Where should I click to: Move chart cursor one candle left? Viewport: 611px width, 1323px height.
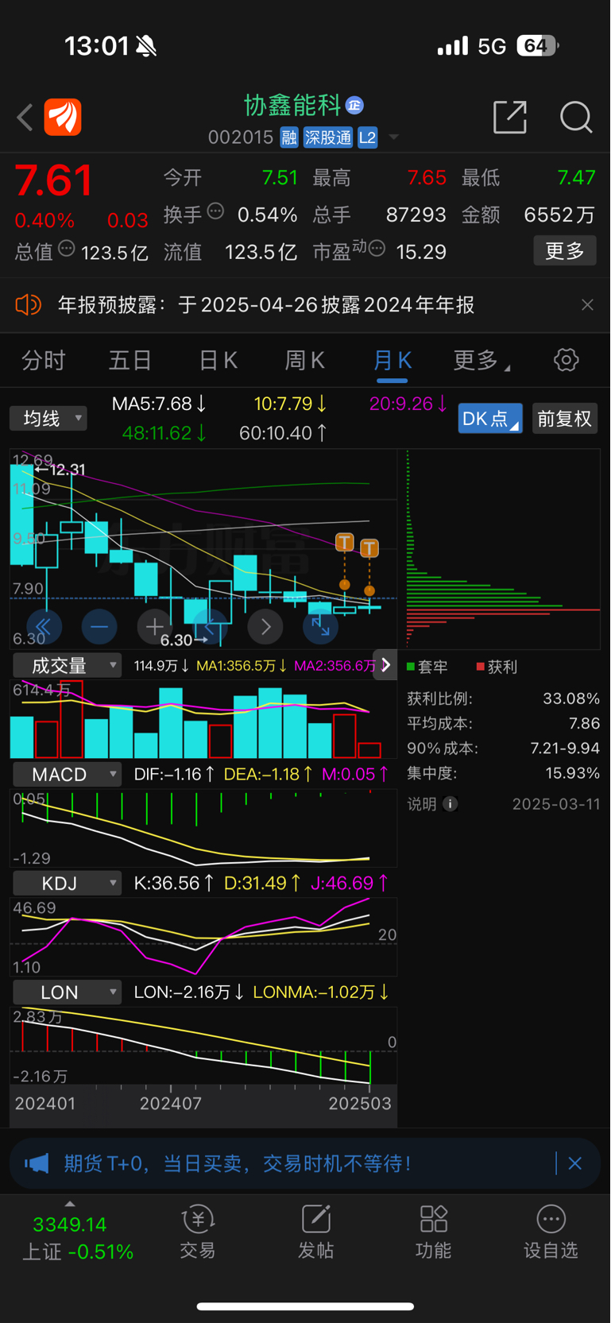210,627
